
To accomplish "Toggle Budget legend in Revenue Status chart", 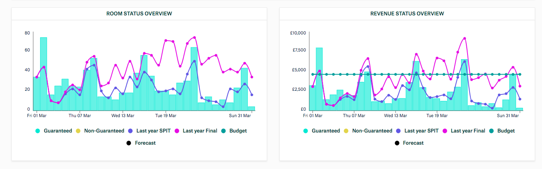I will click(506, 131).
